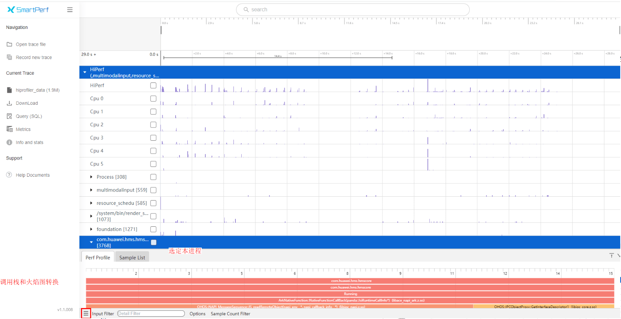Viewport: 621px width, 319px height.
Task: Click the Open trace file folder icon
Action: (x=9, y=44)
